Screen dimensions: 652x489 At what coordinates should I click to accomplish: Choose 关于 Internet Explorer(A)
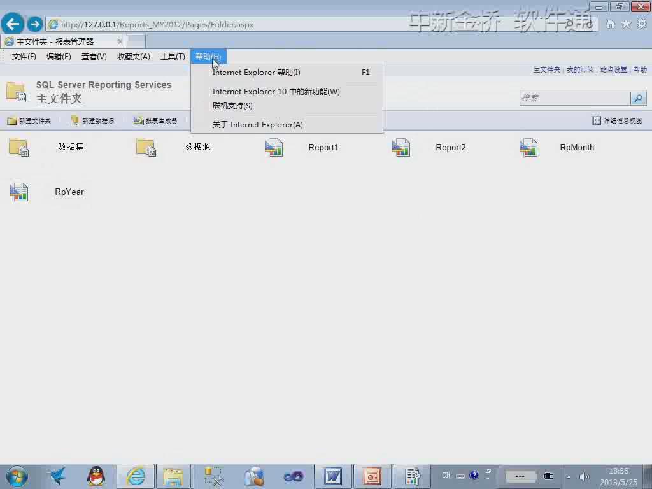287,125
